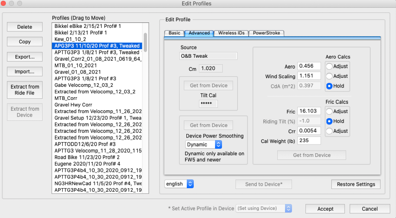This screenshot has height=218, width=396.
Task: Switch to the PowerStroke tab
Action: [266, 33]
